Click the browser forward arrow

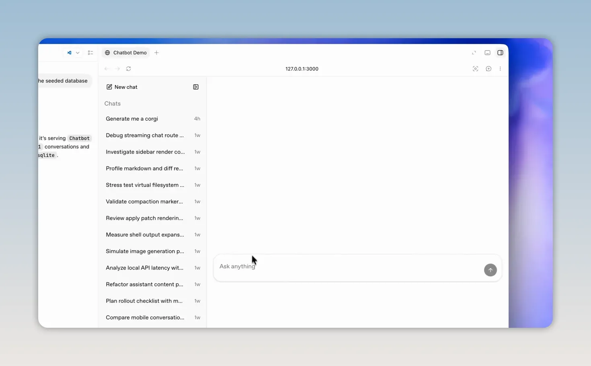click(117, 69)
